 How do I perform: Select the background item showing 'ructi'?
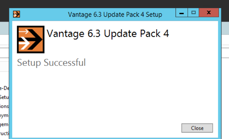[x=4, y=134]
